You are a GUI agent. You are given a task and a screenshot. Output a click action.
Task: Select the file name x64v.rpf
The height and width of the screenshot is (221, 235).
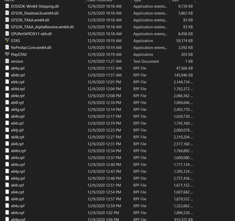(x=18, y=213)
